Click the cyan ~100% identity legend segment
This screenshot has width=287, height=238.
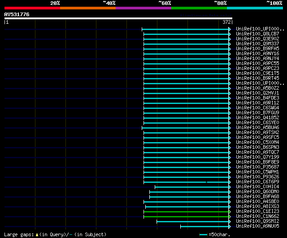[x=255, y=8]
